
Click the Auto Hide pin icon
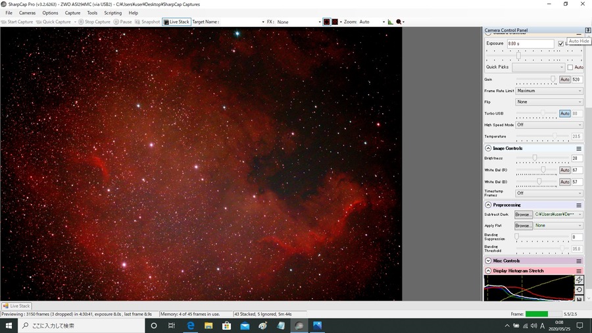click(x=588, y=30)
